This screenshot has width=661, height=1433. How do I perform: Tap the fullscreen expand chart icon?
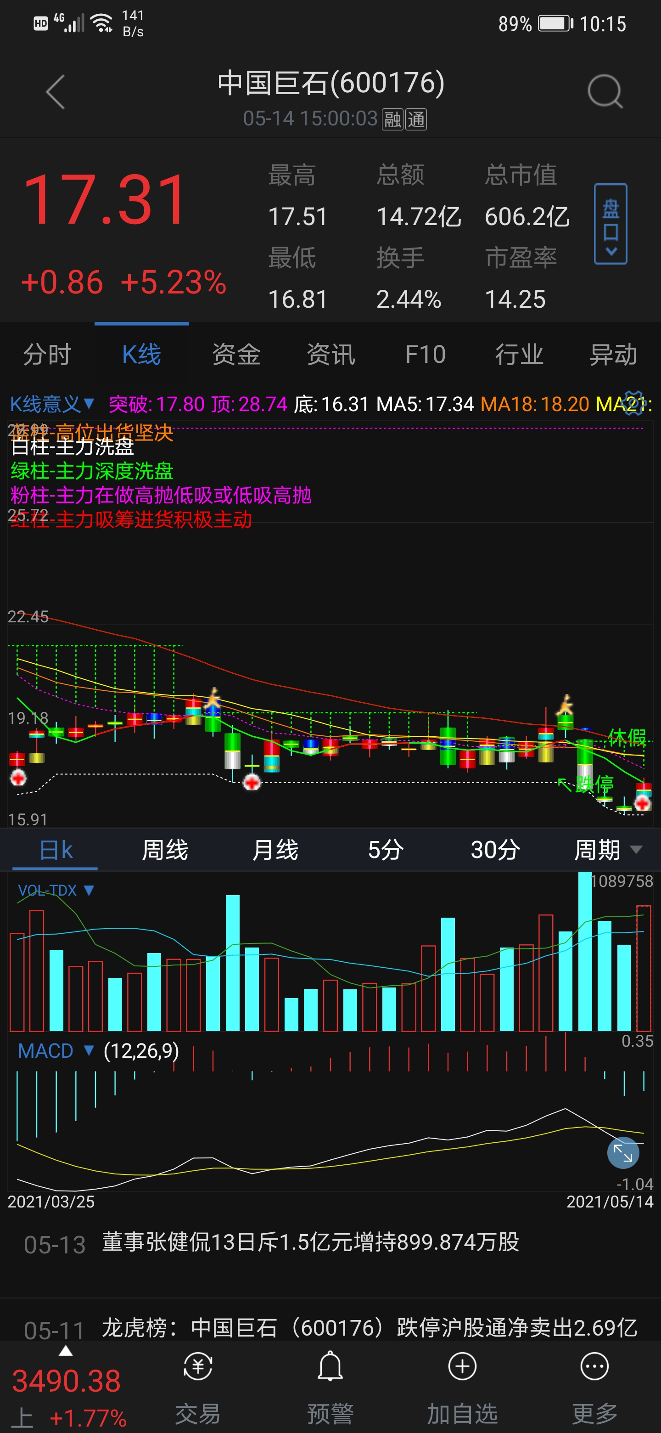[x=622, y=1153]
